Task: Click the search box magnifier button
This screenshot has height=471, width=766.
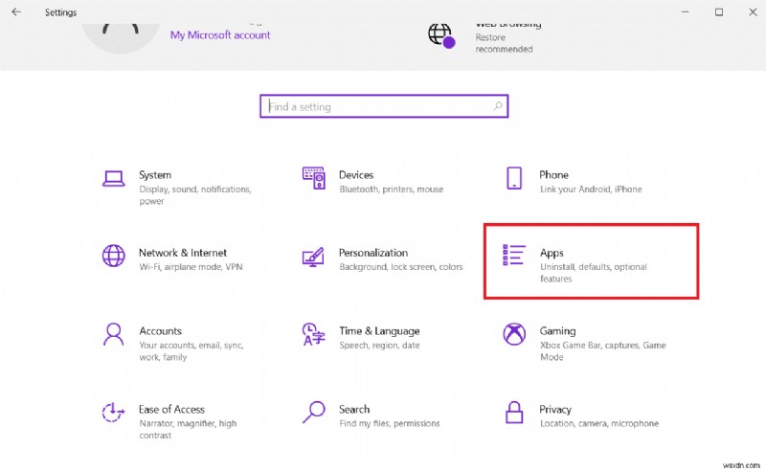Action: [x=497, y=107]
